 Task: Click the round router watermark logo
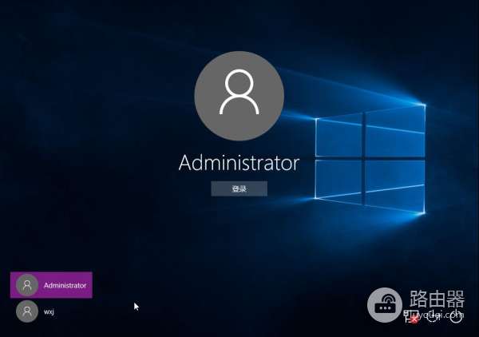pyautogui.click(x=386, y=305)
